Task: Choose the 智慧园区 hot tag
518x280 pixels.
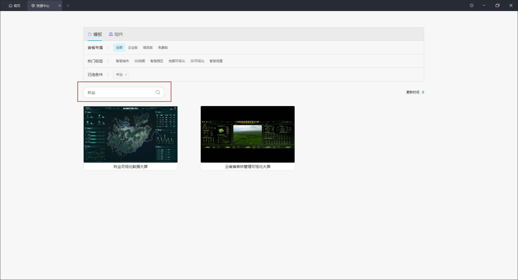Action: click(157, 61)
